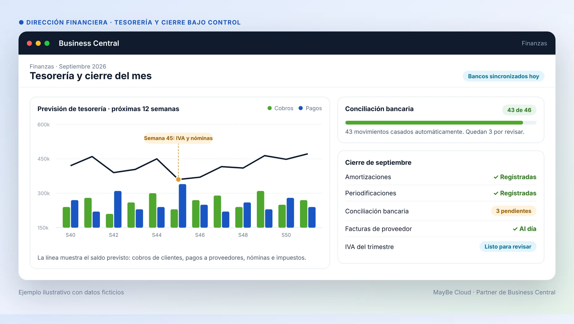Click the 'Al día' check mark icon

tap(515, 229)
